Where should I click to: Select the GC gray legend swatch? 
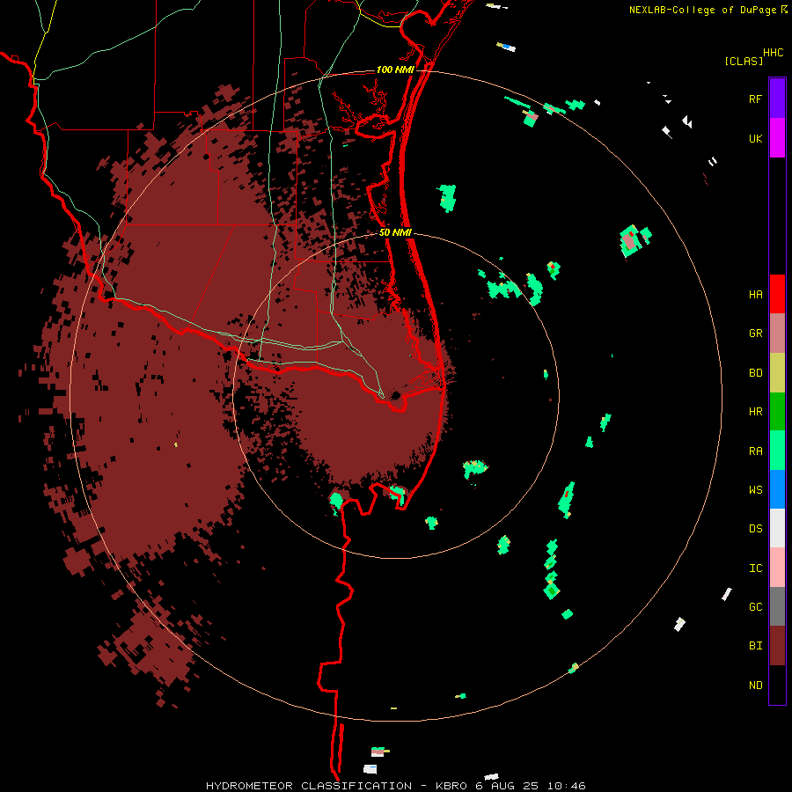[777, 606]
